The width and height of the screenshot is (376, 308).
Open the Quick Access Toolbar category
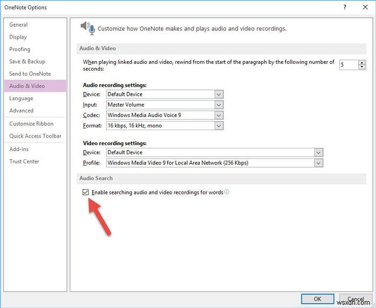[35, 136]
